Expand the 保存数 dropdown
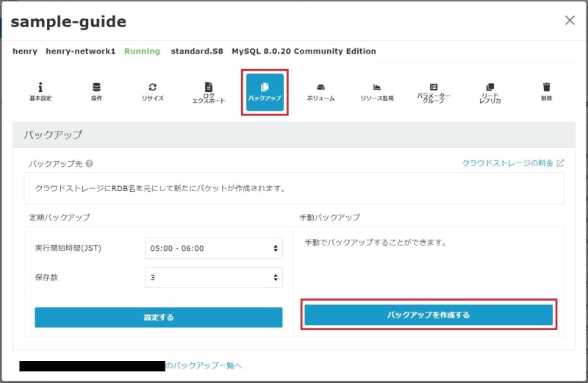Viewport: 588px width, 383px height. 213,278
